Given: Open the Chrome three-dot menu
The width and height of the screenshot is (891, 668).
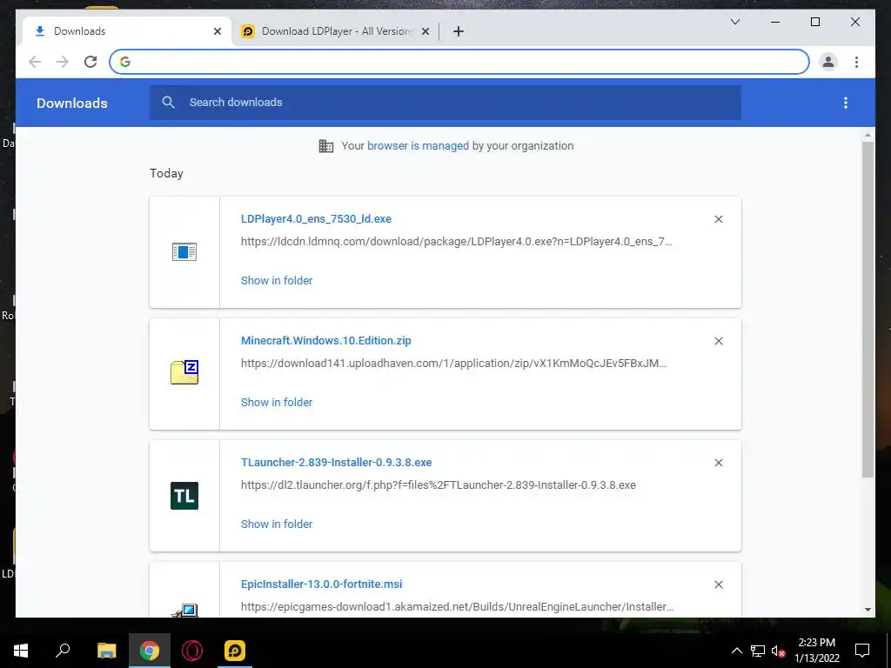Looking at the screenshot, I should [x=856, y=62].
